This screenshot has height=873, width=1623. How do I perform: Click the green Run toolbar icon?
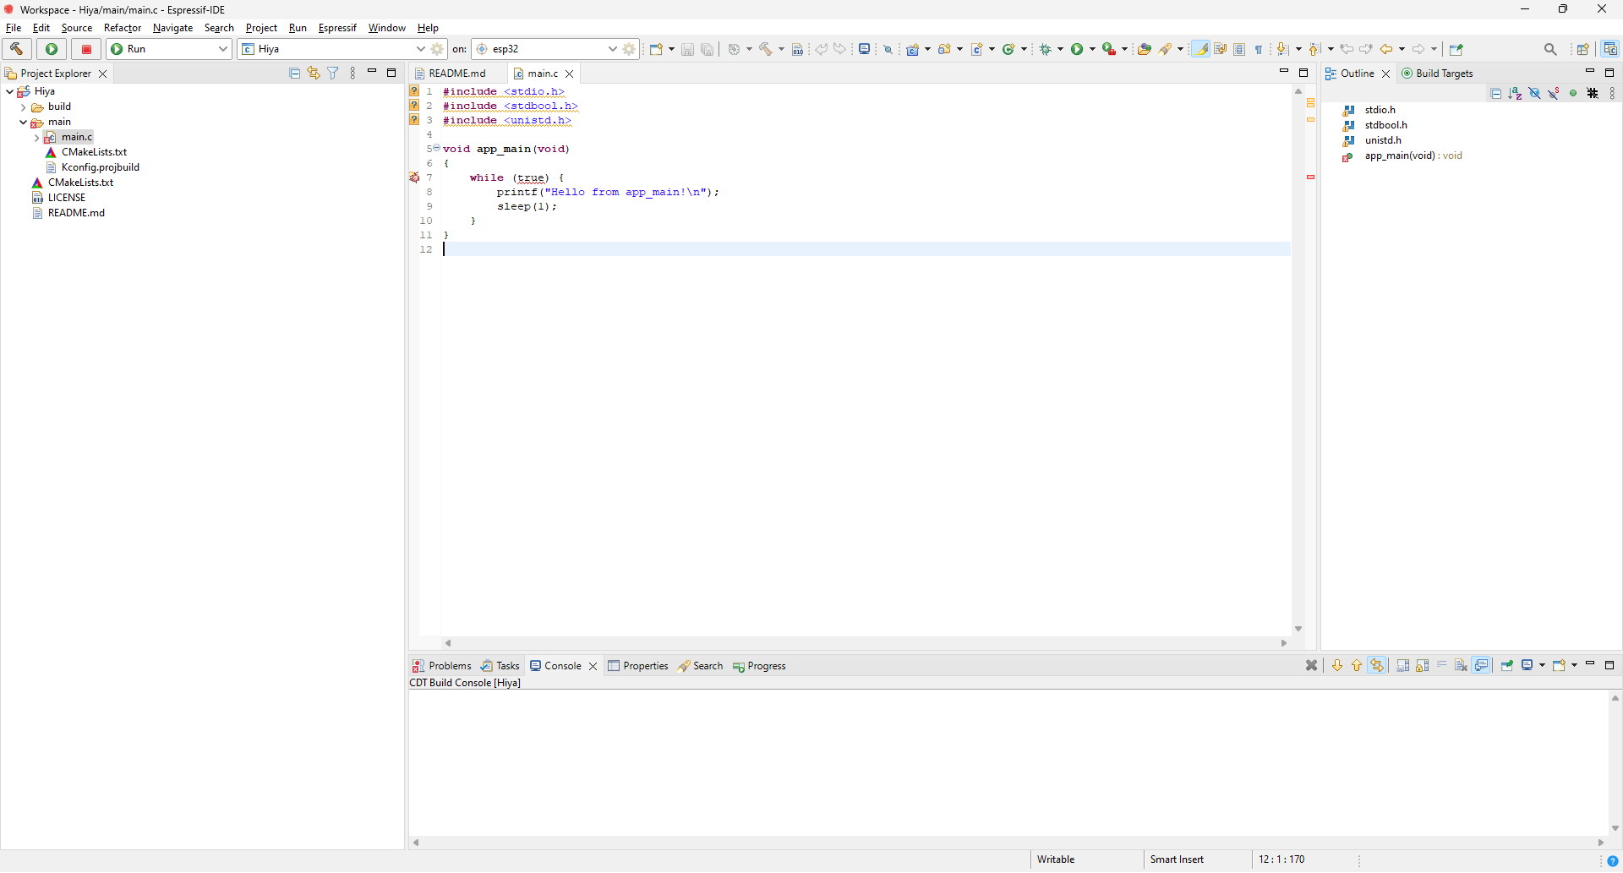1077,49
